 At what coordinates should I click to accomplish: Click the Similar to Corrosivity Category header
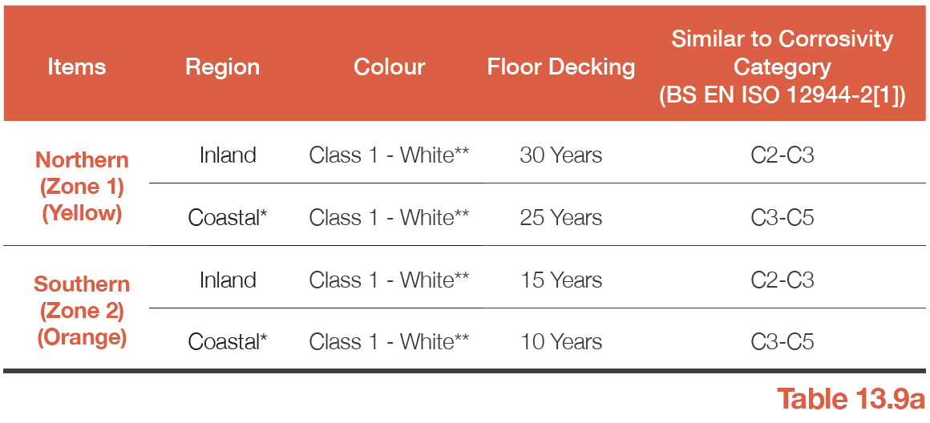point(782,67)
